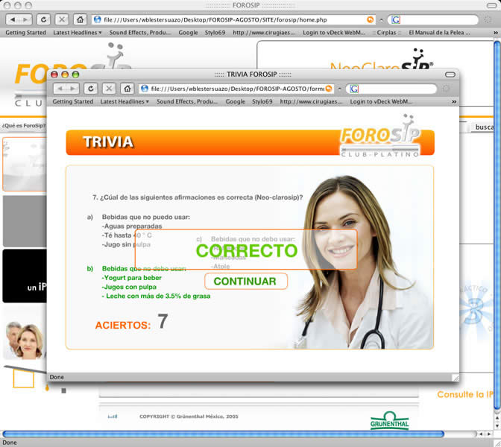
Task: Go forward in the TRIVIA FOROSIP window
Action: pyautogui.click(x=73, y=89)
